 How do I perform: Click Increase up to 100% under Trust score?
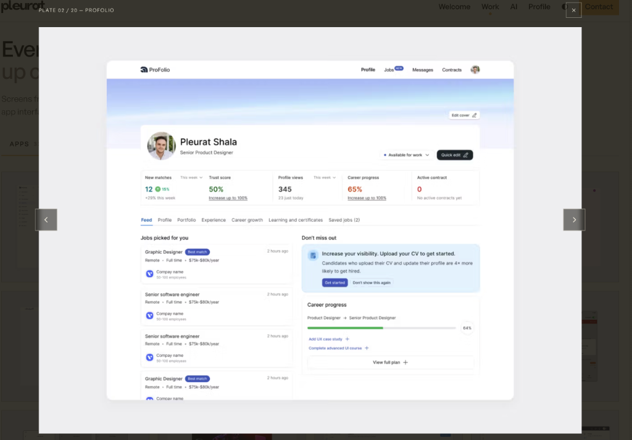[x=228, y=198]
